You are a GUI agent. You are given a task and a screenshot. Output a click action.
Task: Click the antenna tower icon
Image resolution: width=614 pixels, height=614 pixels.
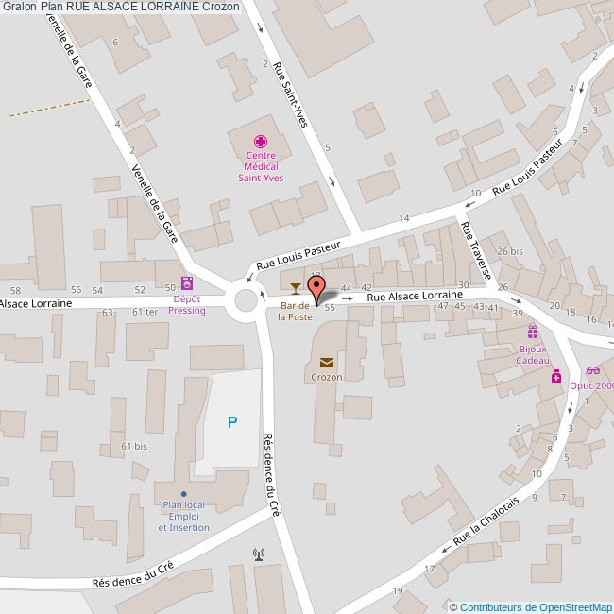coord(259,554)
